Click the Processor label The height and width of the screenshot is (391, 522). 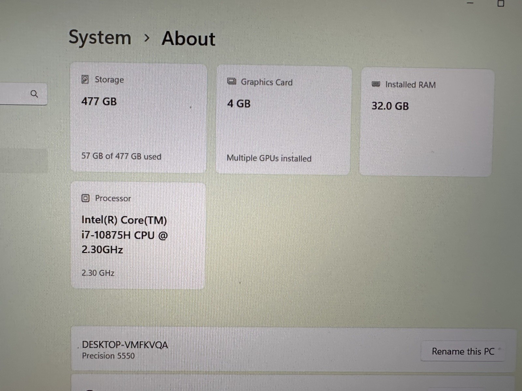[x=113, y=198]
